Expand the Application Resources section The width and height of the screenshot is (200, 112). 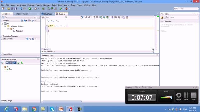coord(2,36)
